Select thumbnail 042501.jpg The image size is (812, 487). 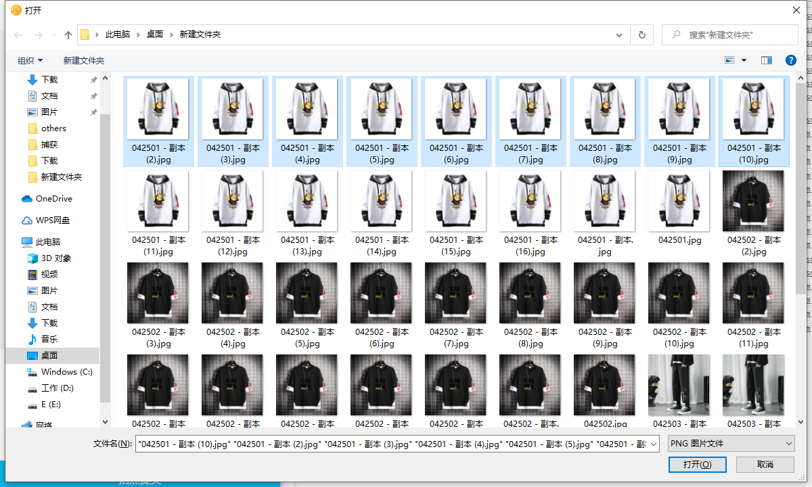(680, 201)
